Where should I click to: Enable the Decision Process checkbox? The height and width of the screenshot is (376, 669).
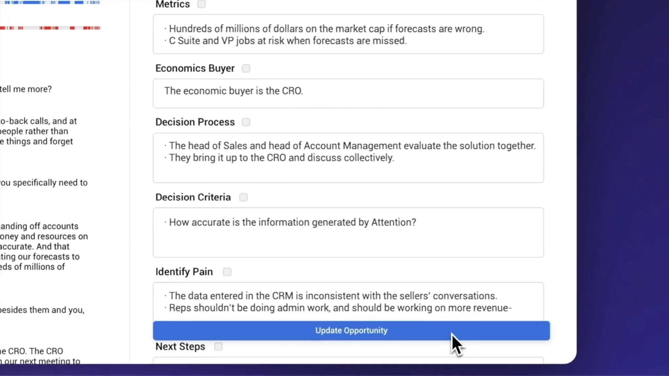tap(246, 122)
